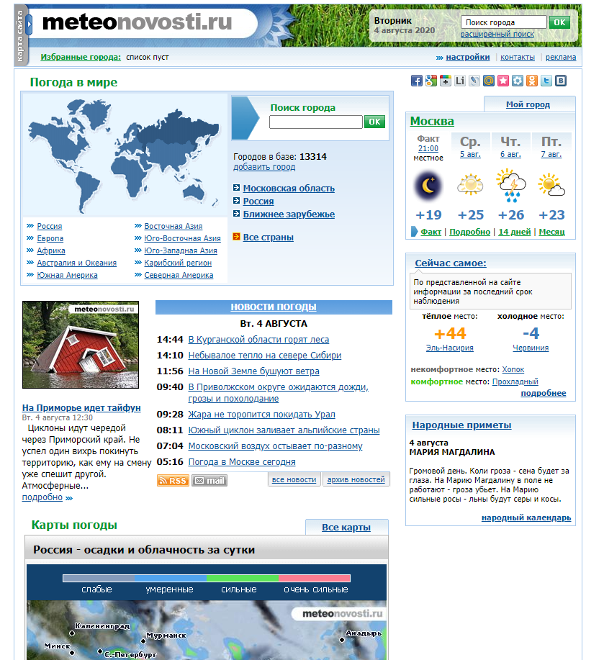This screenshot has width=604, height=660.
Task: Click the green OK button in header
Action: [559, 22]
